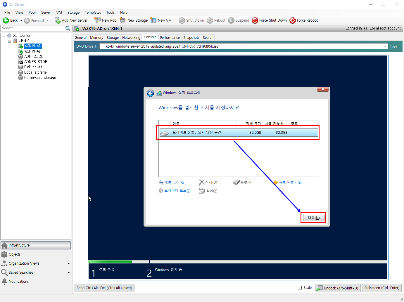Click the 삭제 delete X icon
Screen dimensions: 404x302
(x=201, y=183)
